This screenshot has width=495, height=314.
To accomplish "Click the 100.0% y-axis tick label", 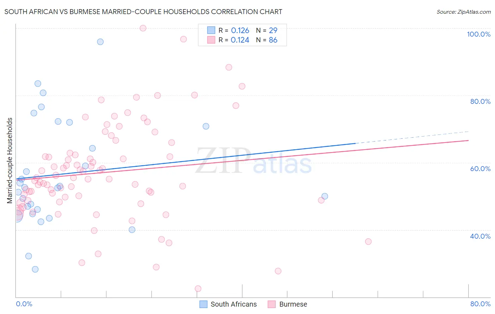I will coord(478,34).
